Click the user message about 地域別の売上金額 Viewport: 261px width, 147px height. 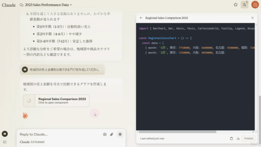tap(62, 69)
